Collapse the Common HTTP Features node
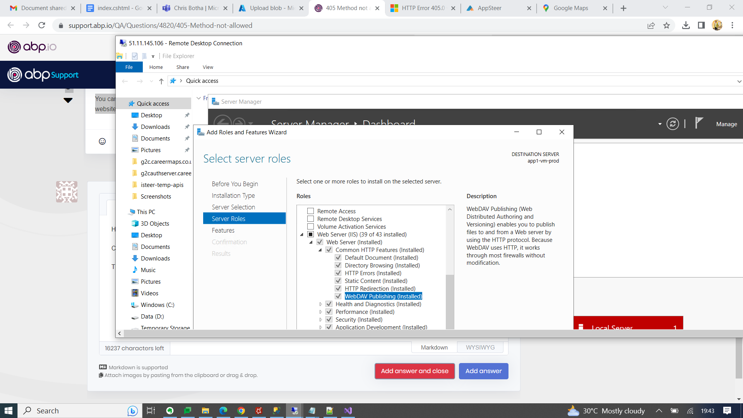Viewport: 743px width, 418px height. point(320,250)
